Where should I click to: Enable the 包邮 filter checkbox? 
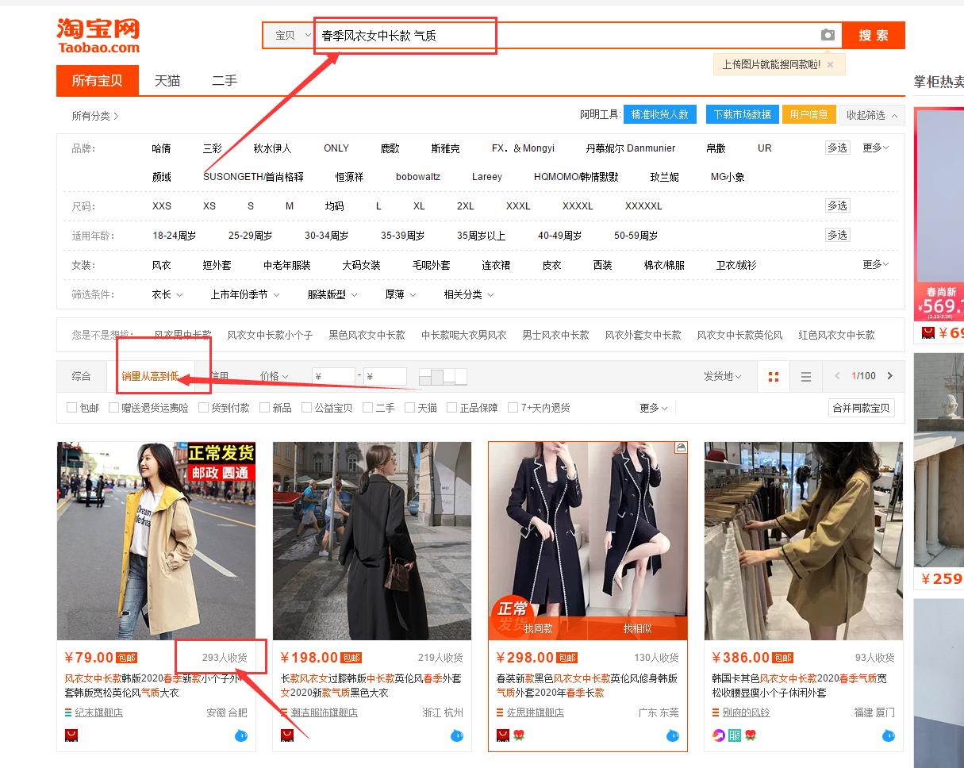coord(71,407)
